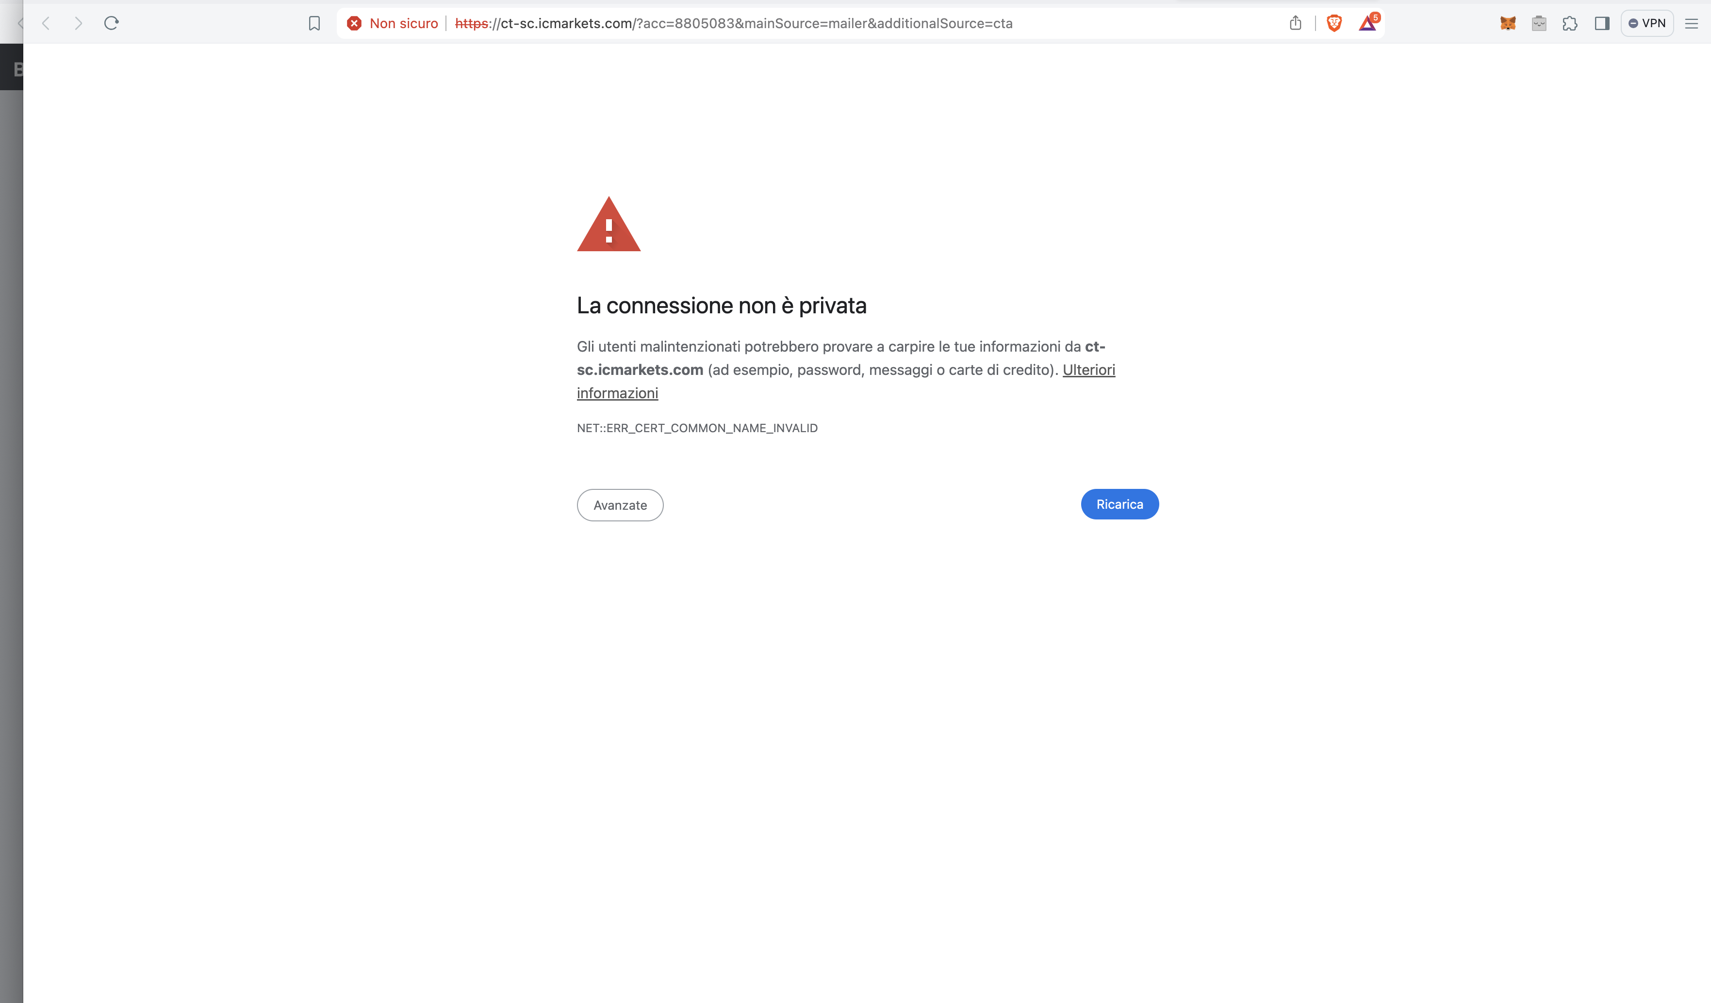Open the MetaMask fox extension
The height and width of the screenshot is (1003, 1711).
[1508, 23]
